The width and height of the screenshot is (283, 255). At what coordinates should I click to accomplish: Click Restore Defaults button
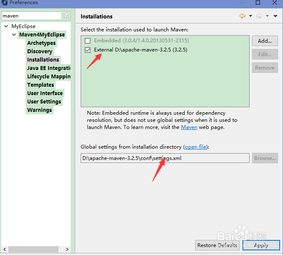[x=217, y=245]
